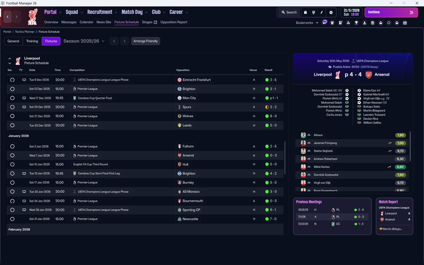Click the circular arrows icon shortcut
This screenshot has width=424, height=265.
pyautogui.click(x=389, y=23)
